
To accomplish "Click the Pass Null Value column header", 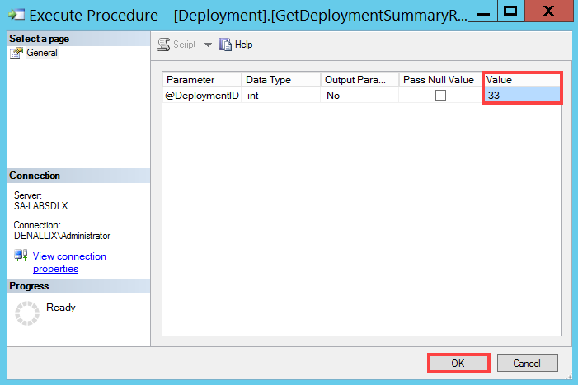I will [439, 80].
